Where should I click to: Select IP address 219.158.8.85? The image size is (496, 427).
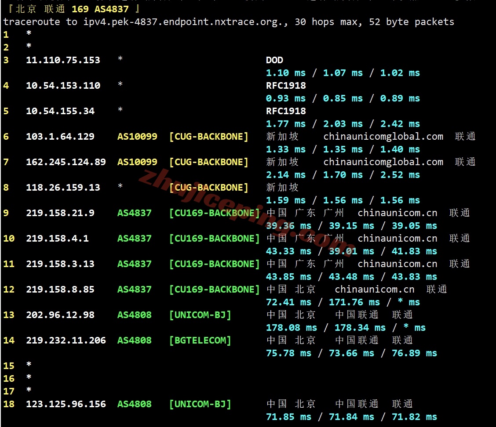(x=60, y=289)
